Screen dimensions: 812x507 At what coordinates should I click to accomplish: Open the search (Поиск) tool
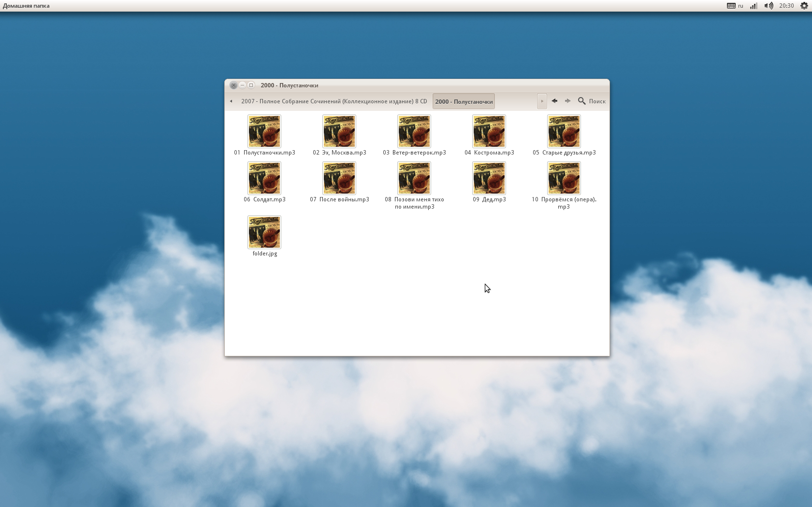tap(592, 101)
